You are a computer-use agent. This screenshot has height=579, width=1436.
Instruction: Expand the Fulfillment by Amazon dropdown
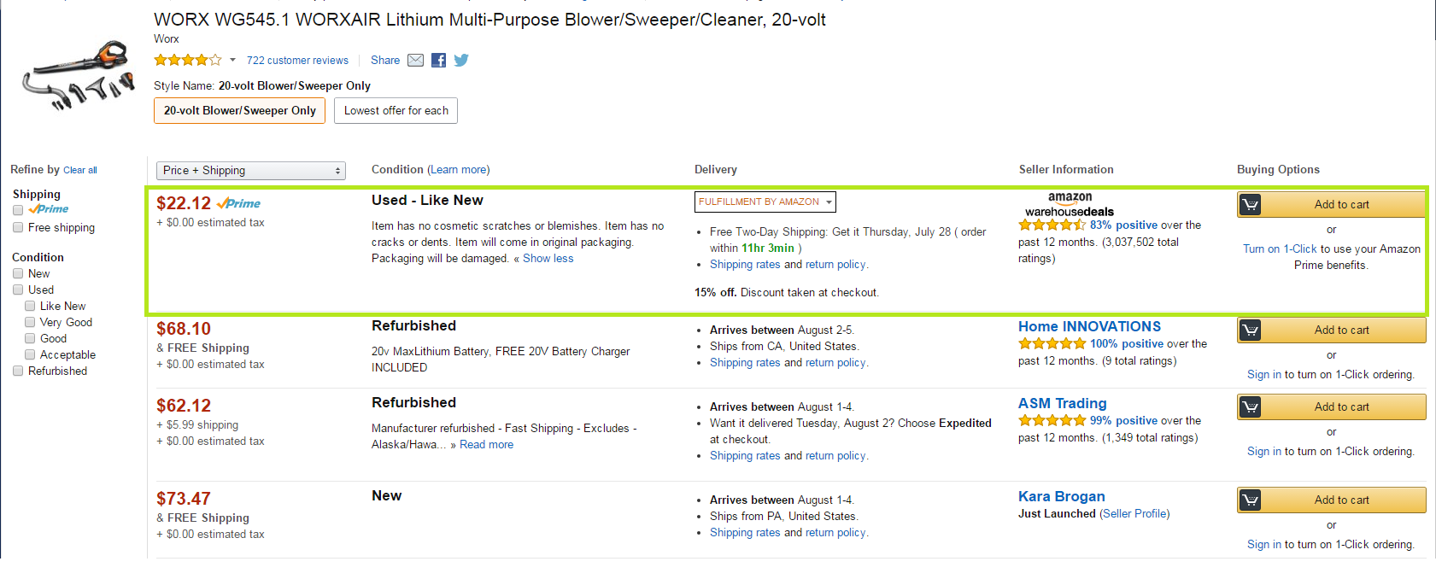(765, 202)
